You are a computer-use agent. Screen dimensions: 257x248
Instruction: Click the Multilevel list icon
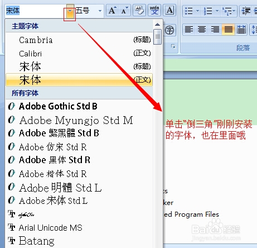[227, 11]
